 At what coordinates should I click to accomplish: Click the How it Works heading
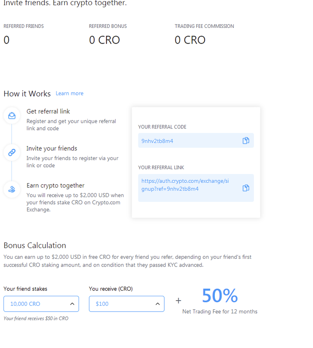27,94
